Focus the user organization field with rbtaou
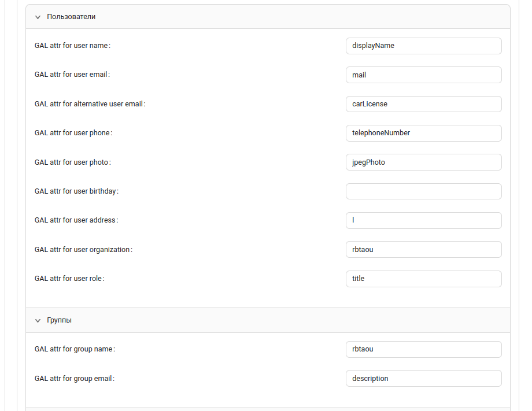The height and width of the screenshot is (411, 532). pos(423,250)
